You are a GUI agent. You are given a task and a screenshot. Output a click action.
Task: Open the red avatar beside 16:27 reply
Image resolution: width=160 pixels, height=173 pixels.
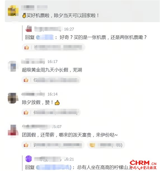pyautogui.click(x=29, y=28)
